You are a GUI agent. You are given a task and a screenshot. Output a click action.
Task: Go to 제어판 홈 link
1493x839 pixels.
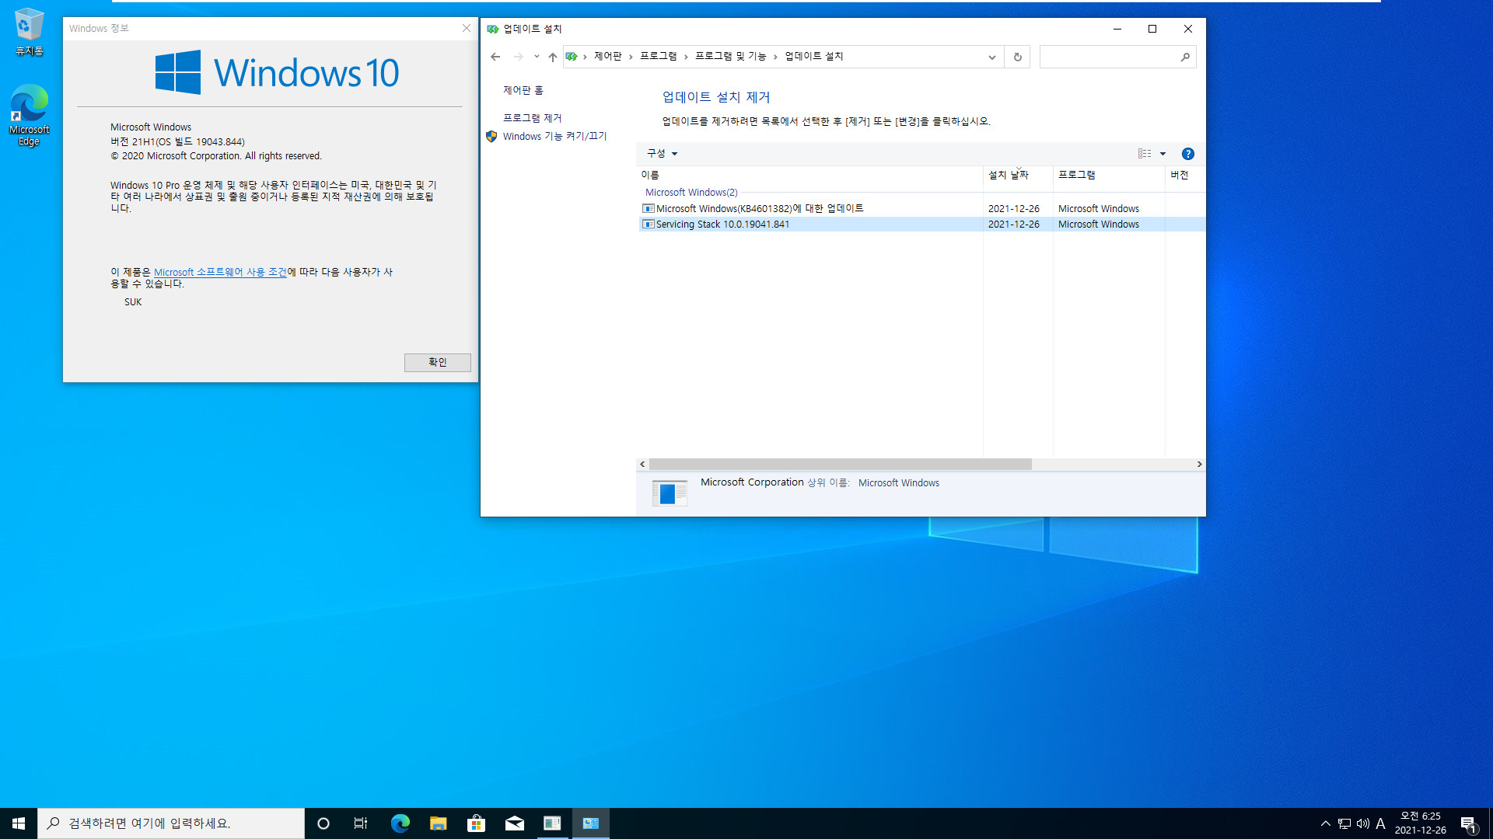(523, 91)
